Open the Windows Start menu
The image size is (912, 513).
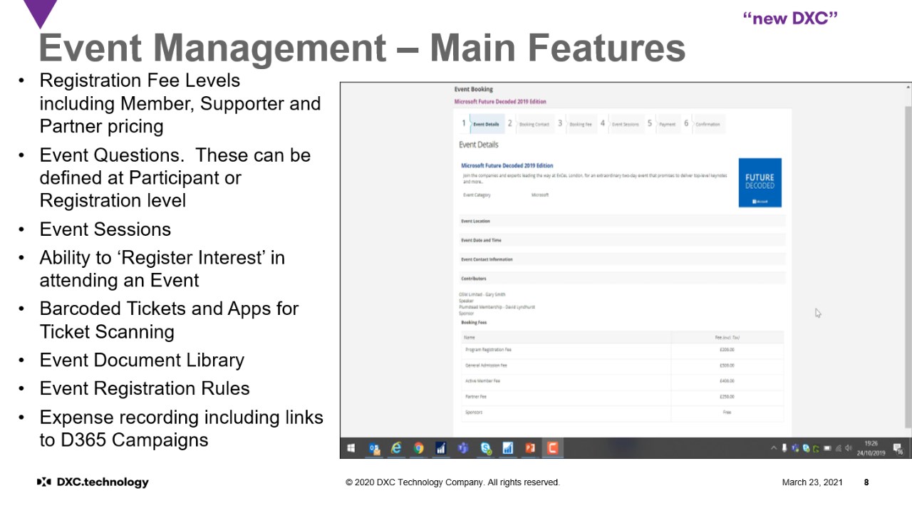click(x=351, y=448)
